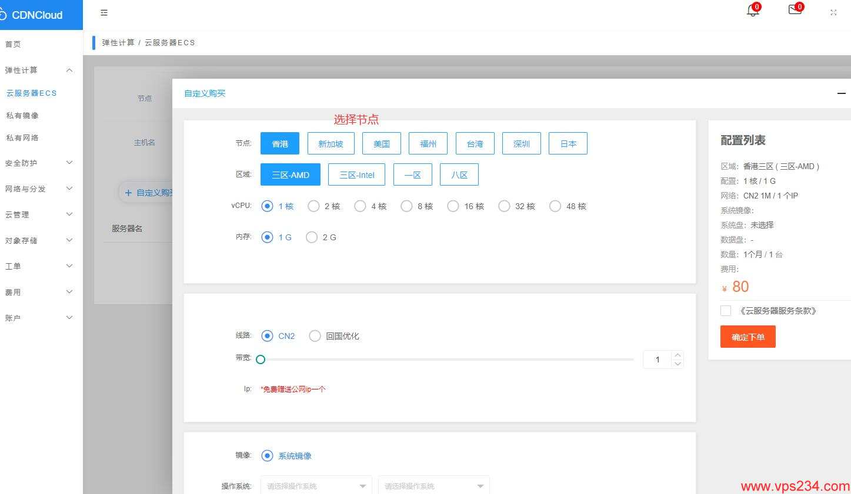The width and height of the screenshot is (851, 494).
Task: Open 云服务器ECS in the sidebar
Action: pyautogui.click(x=32, y=93)
